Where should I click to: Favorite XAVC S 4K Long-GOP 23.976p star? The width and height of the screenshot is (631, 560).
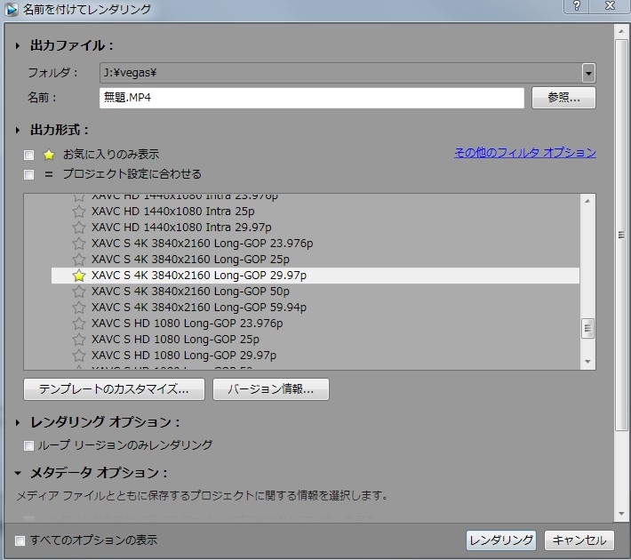pos(79,244)
